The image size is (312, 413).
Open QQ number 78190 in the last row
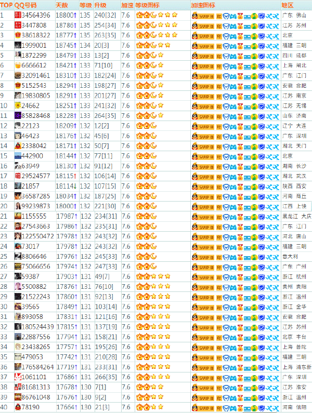point(30,407)
